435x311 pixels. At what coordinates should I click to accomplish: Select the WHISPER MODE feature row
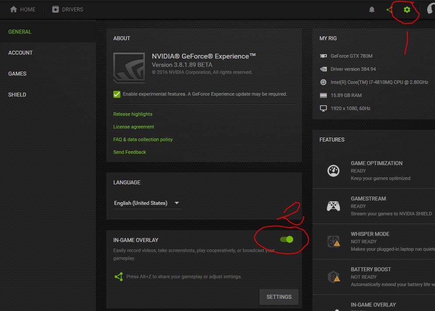click(374, 242)
